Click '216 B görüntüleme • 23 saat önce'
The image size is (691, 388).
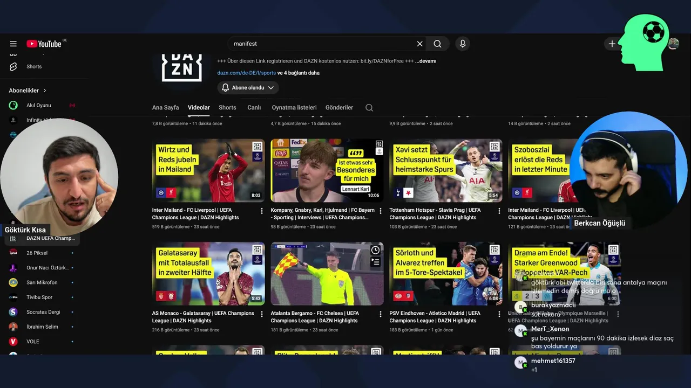pos(186,330)
